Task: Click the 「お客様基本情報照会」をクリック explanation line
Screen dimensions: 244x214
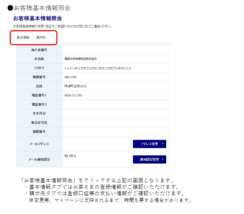Action: [x=97, y=180]
